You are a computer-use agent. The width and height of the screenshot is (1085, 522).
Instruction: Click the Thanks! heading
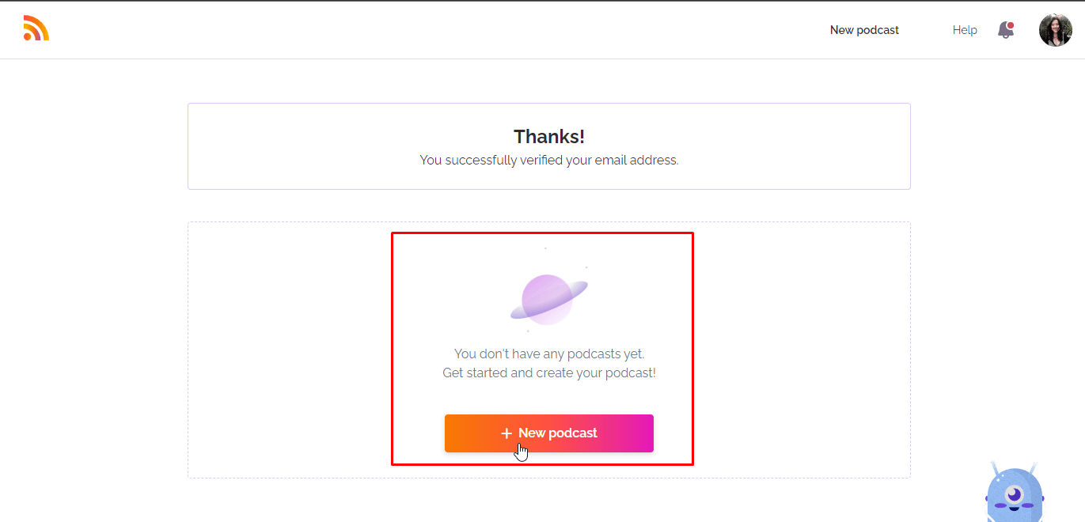(549, 136)
